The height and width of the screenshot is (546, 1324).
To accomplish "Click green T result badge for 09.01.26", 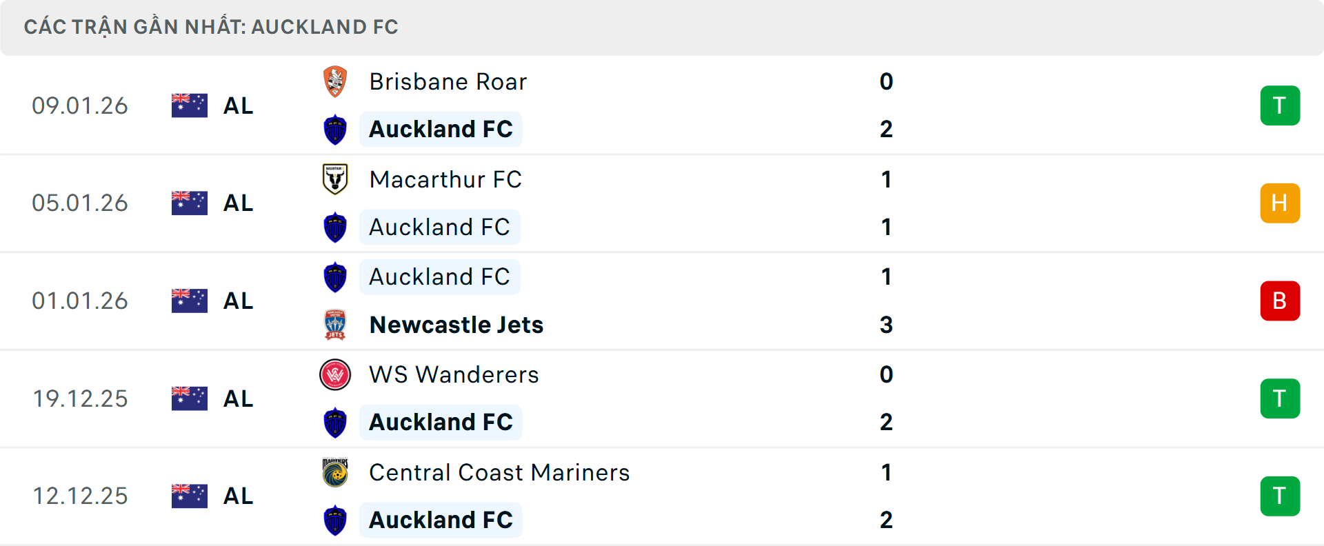I will point(1280,105).
